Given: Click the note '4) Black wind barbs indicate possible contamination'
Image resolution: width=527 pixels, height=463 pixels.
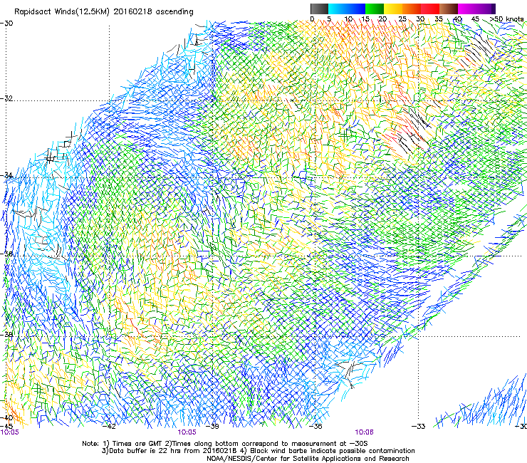Looking at the screenshot, I should [x=328, y=451].
